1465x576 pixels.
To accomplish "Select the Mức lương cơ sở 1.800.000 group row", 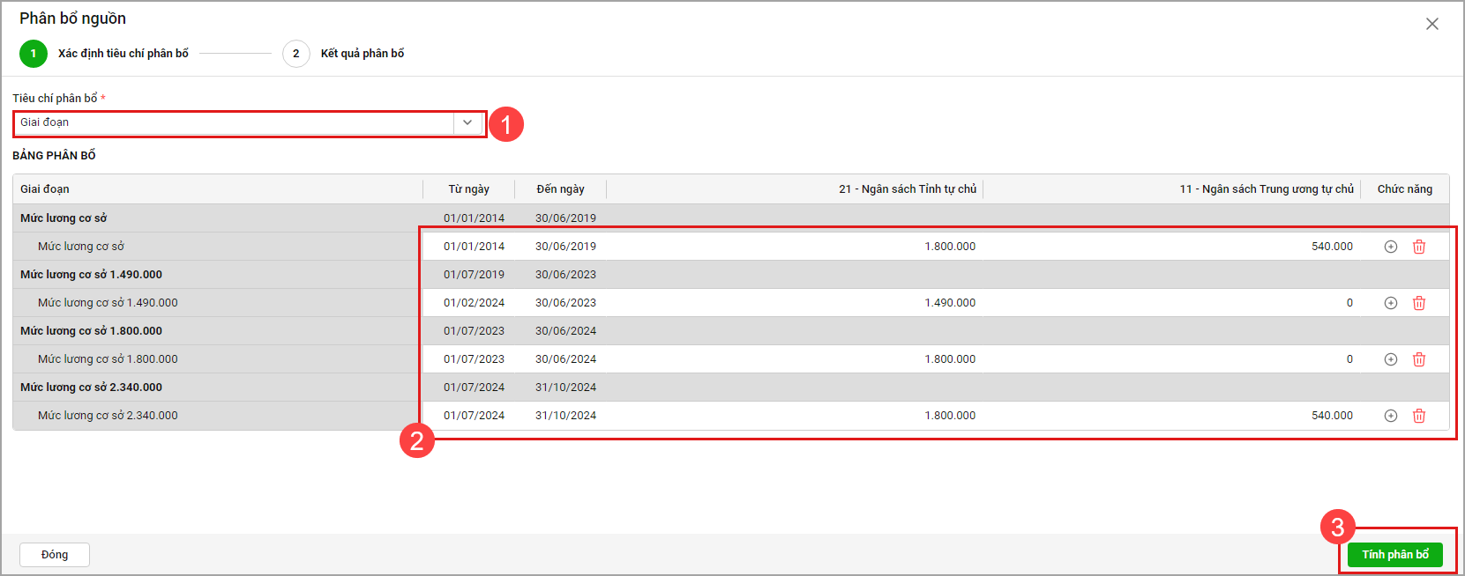I will pos(92,331).
